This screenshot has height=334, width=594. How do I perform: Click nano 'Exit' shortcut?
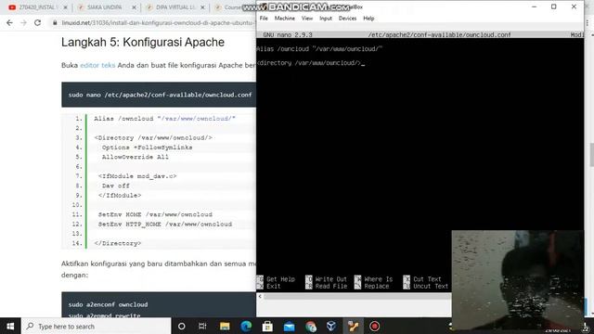click(x=269, y=287)
